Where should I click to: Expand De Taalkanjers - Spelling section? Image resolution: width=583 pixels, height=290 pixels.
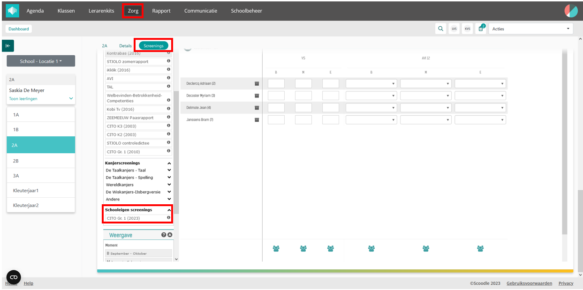169,178
